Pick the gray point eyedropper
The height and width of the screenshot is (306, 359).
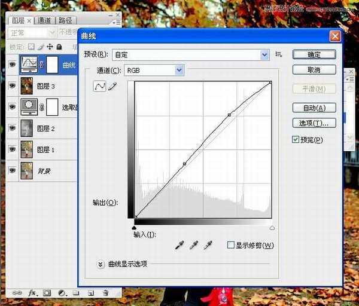tap(194, 245)
